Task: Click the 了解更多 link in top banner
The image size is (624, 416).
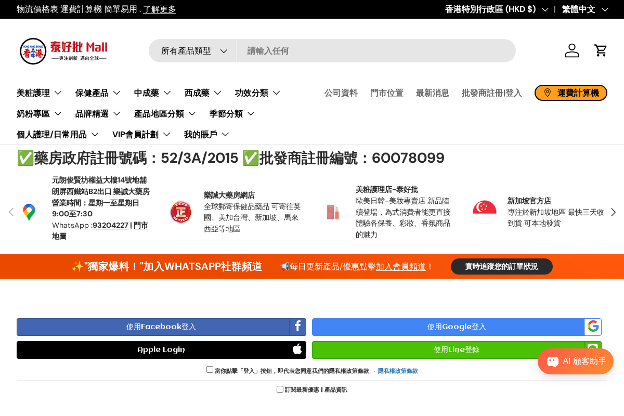Action: [160, 9]
